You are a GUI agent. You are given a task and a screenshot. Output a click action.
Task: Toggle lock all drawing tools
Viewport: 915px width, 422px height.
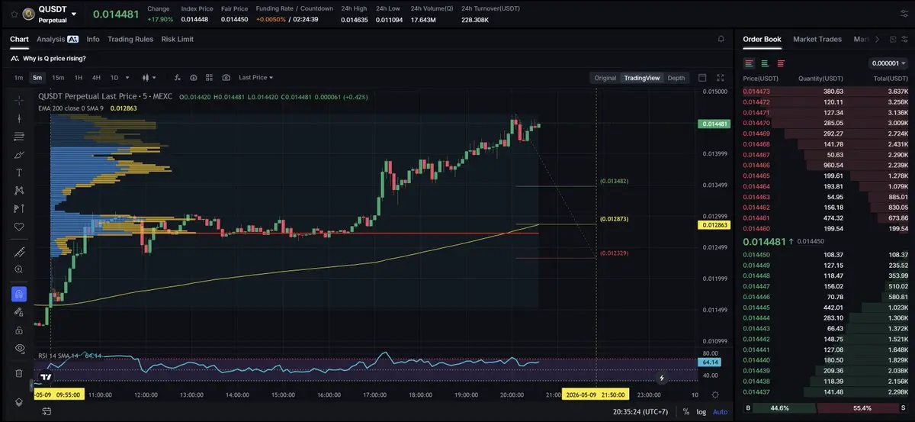click(19, 330)
